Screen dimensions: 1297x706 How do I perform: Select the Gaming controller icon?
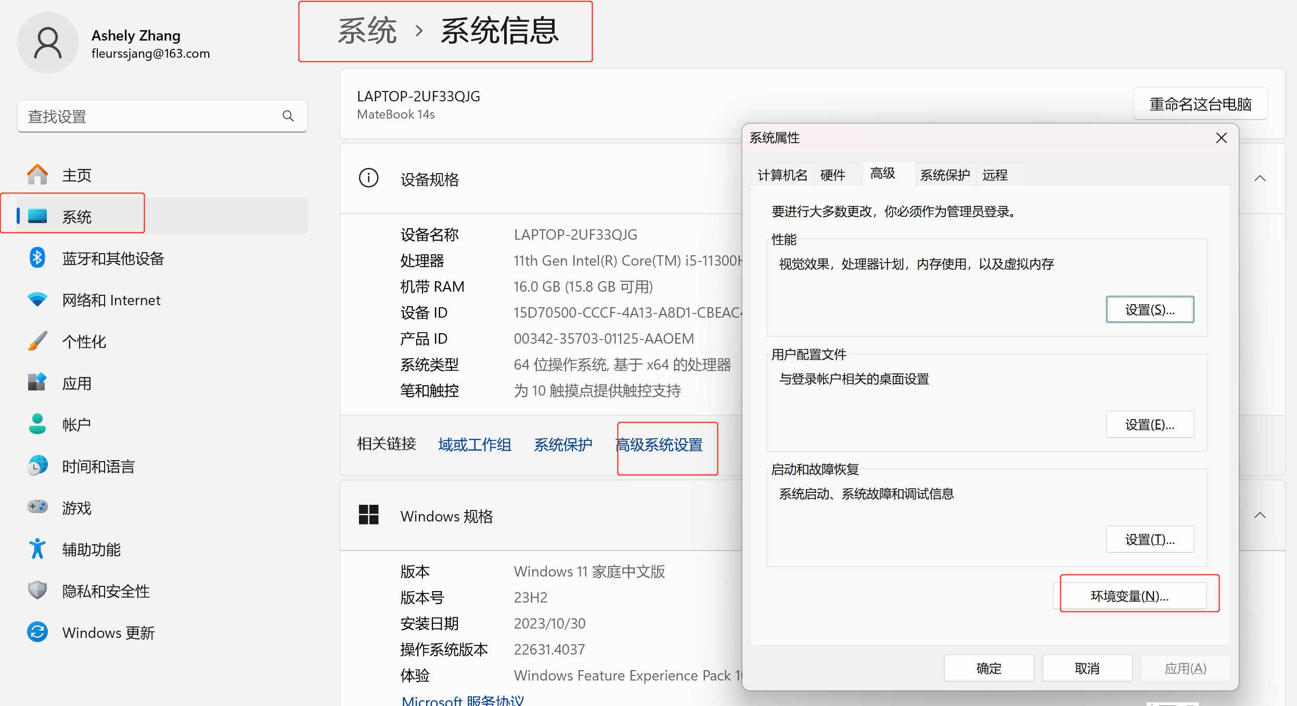[x=37, y=507]
